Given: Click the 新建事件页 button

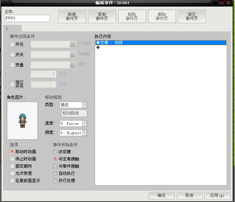Looking at the screenshot, I should point(72,17).
